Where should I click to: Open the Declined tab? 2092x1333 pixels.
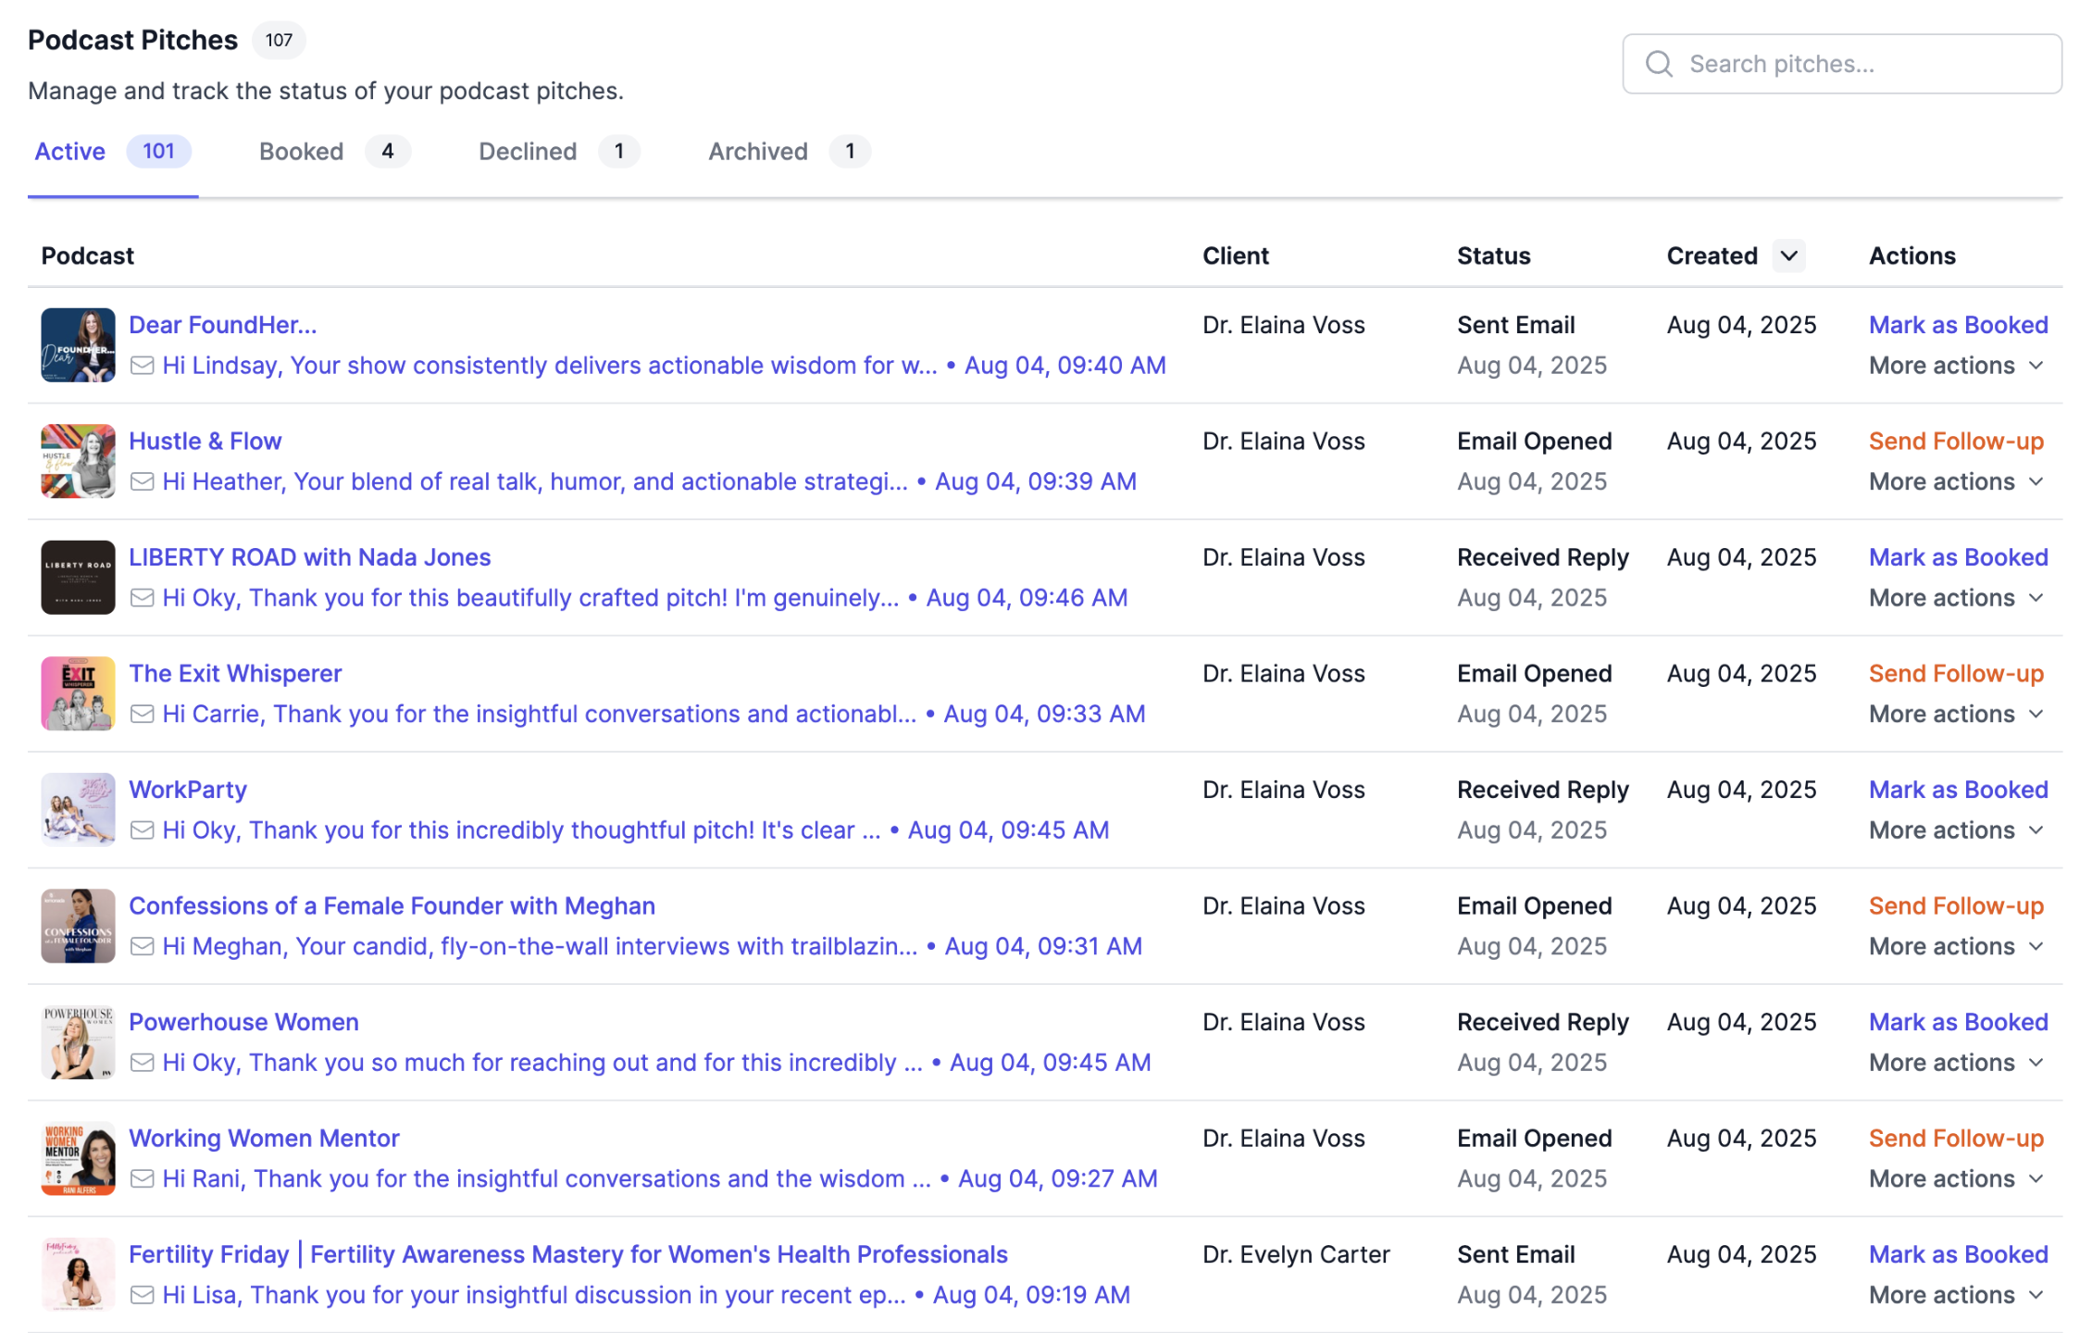click(528, 151)
